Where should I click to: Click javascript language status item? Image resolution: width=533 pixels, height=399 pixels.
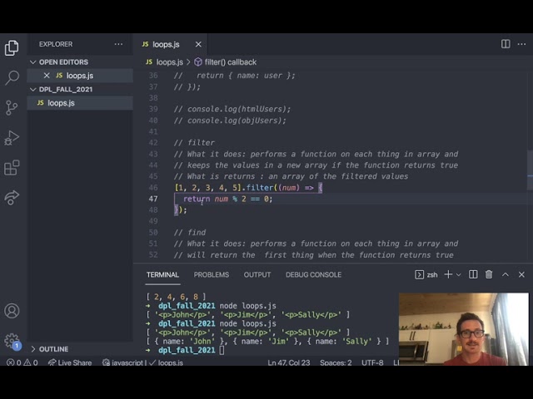pyautogui.click(x=124, y=362)
